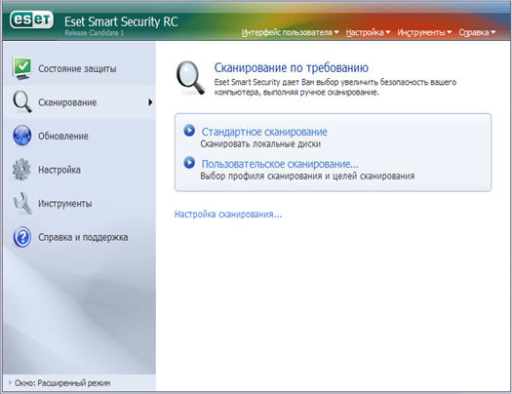Start Пользовательское сканирование...
512x394 pixels.
coord(280,164)
